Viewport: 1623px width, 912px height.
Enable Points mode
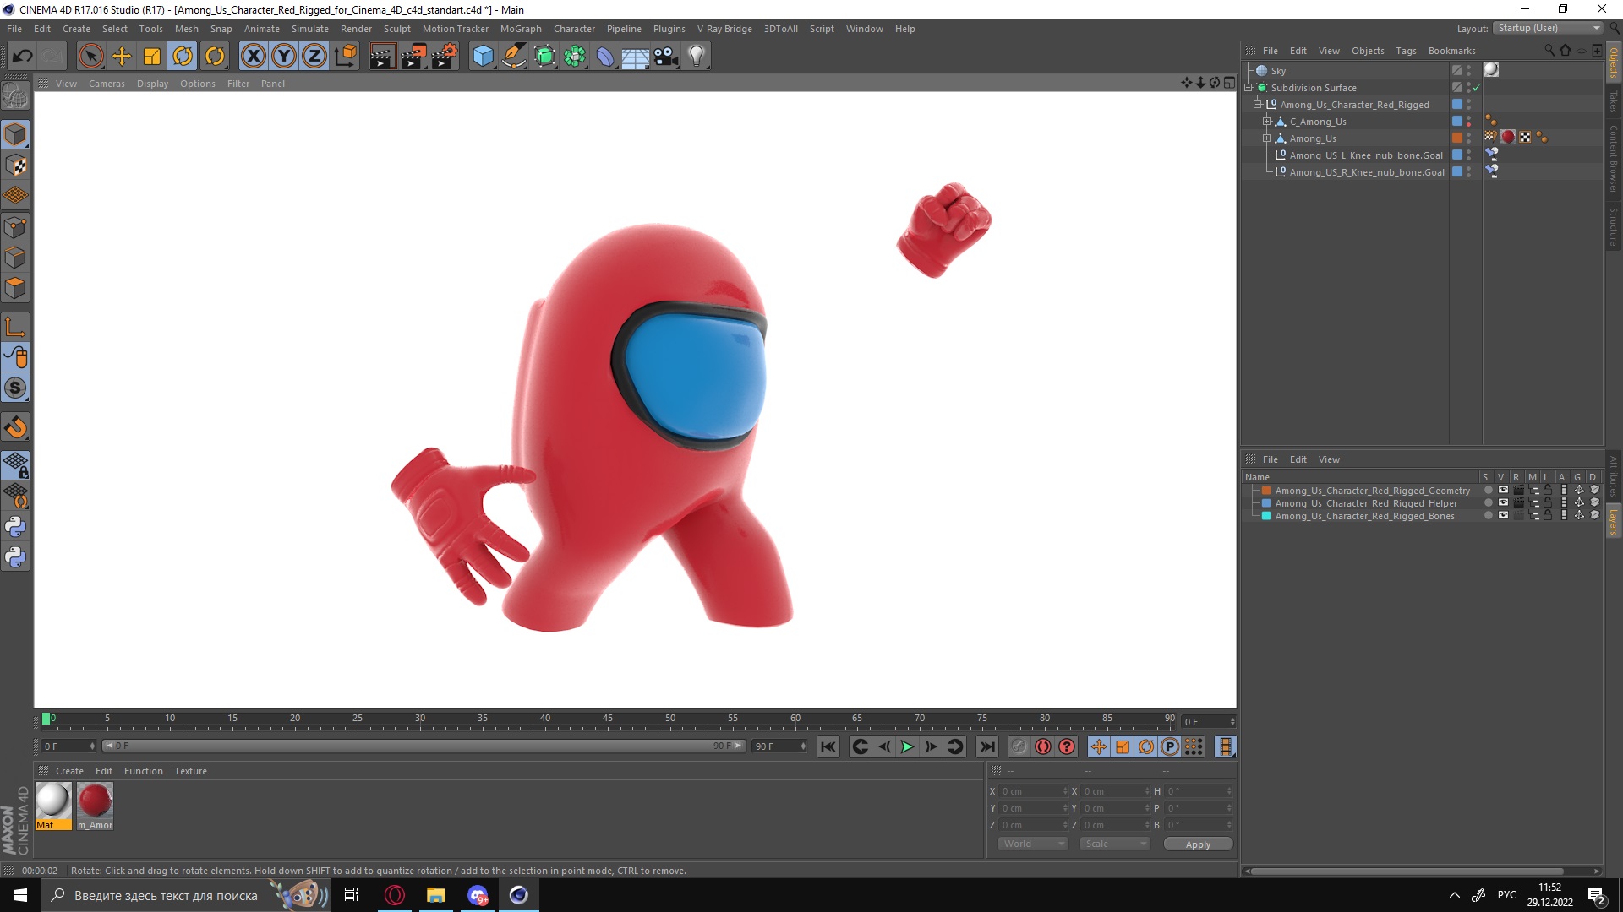tap(15, 227)
